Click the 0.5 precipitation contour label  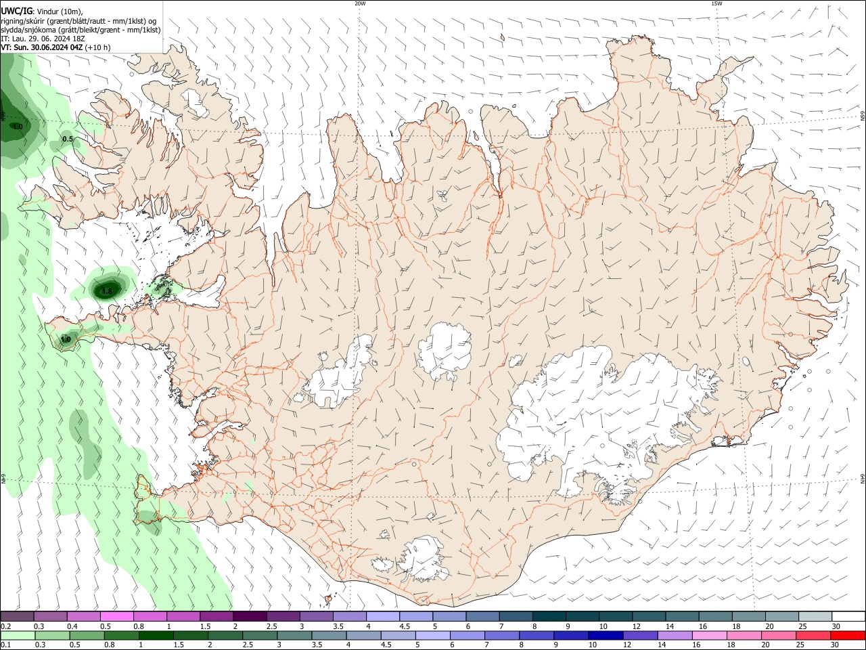pyautogui.click(x=68, y=139)
